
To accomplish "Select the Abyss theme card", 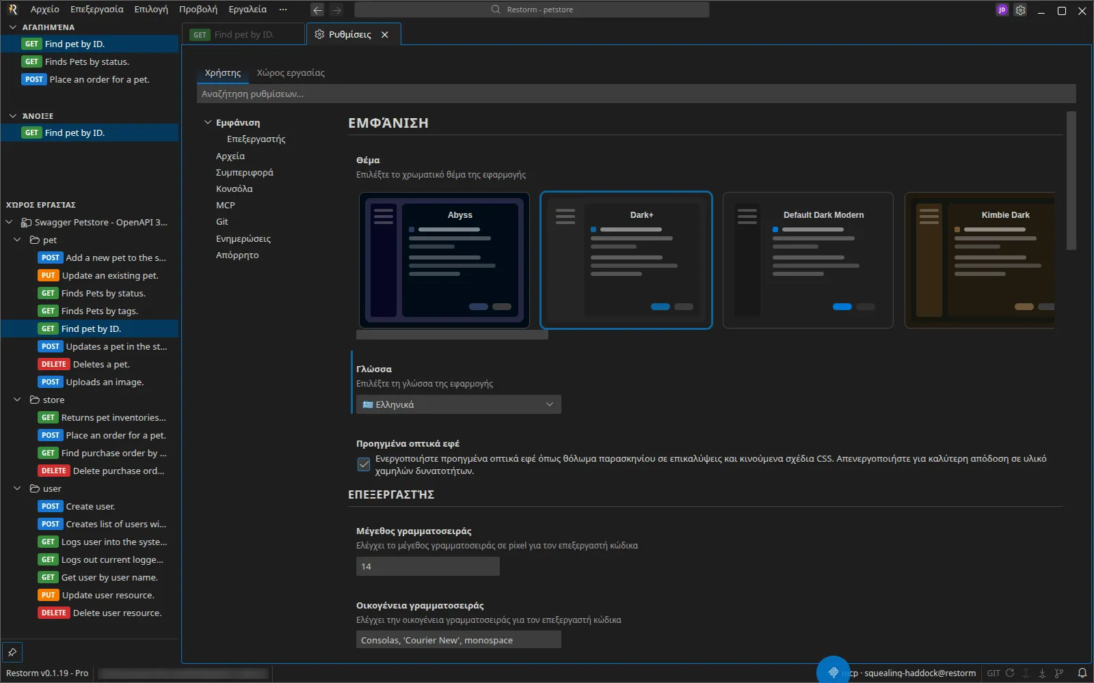I will pos(444,260).
